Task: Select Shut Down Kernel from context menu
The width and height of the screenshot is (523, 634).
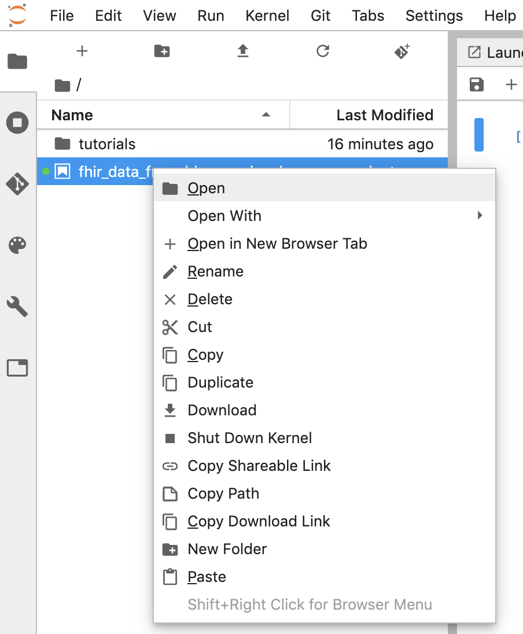Action: coord(249,438)
